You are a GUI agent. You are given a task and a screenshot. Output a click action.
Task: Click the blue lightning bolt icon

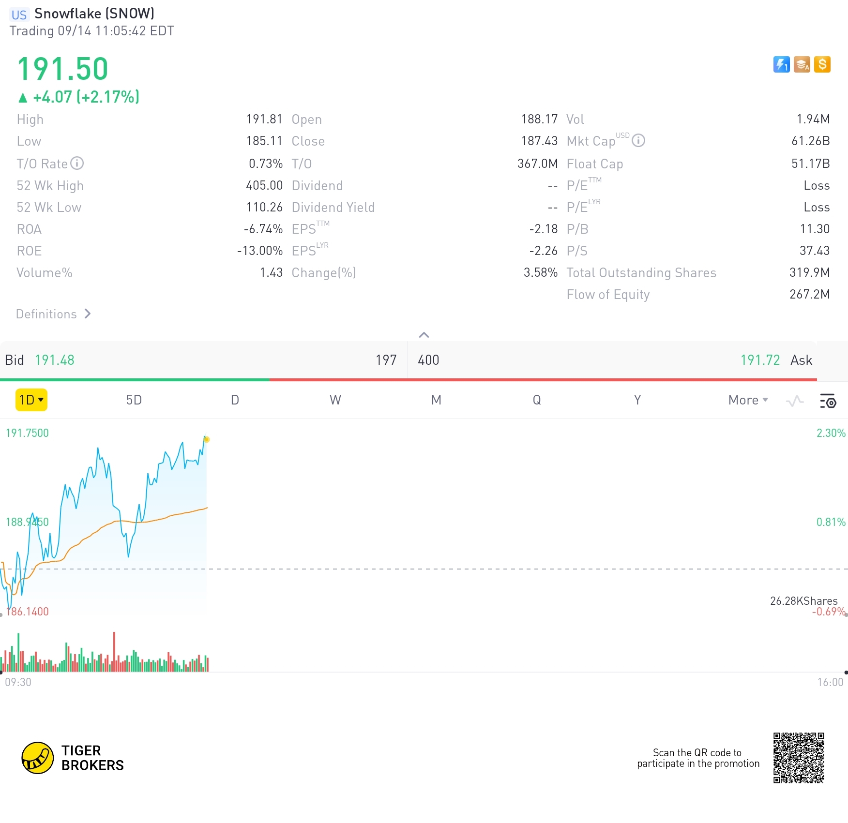(781, 64)
